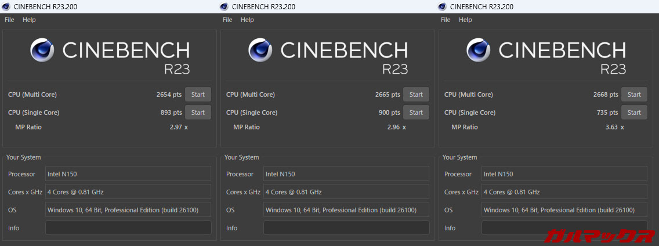659x246 pixels.
Task: Launch the single core test showing 735 pts
Action: pyautogui.click(x=634, y=113)
